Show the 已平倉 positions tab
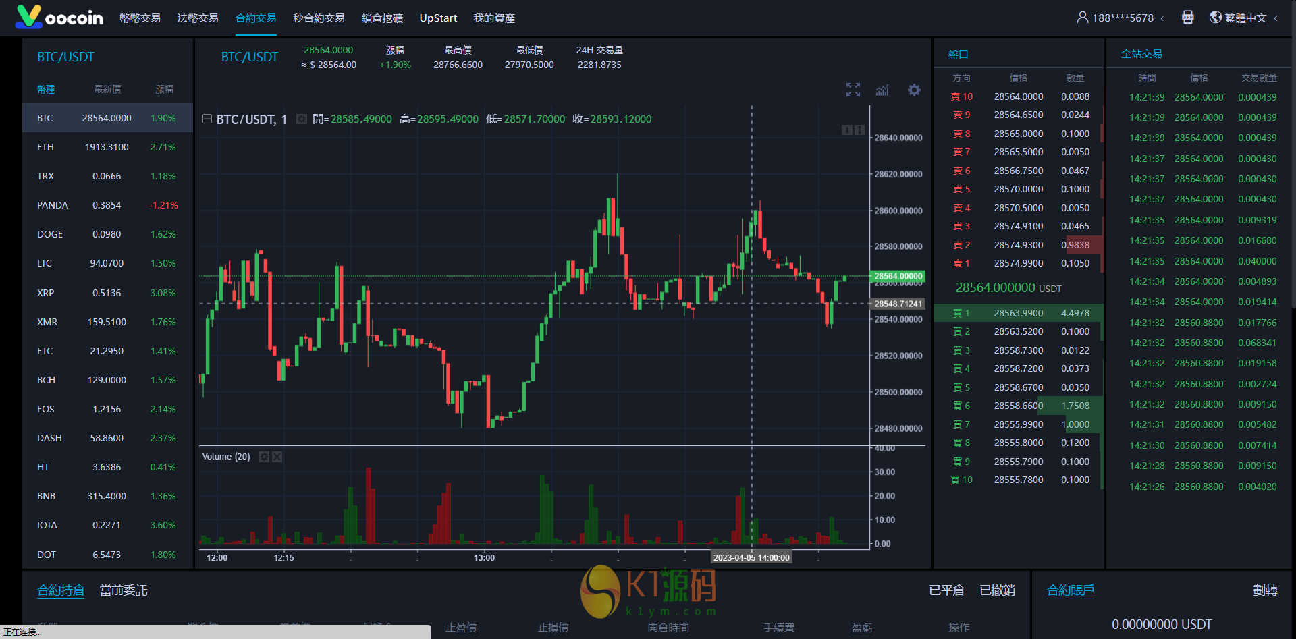This screenshot has height=639, width=1296. pos(947,591)
